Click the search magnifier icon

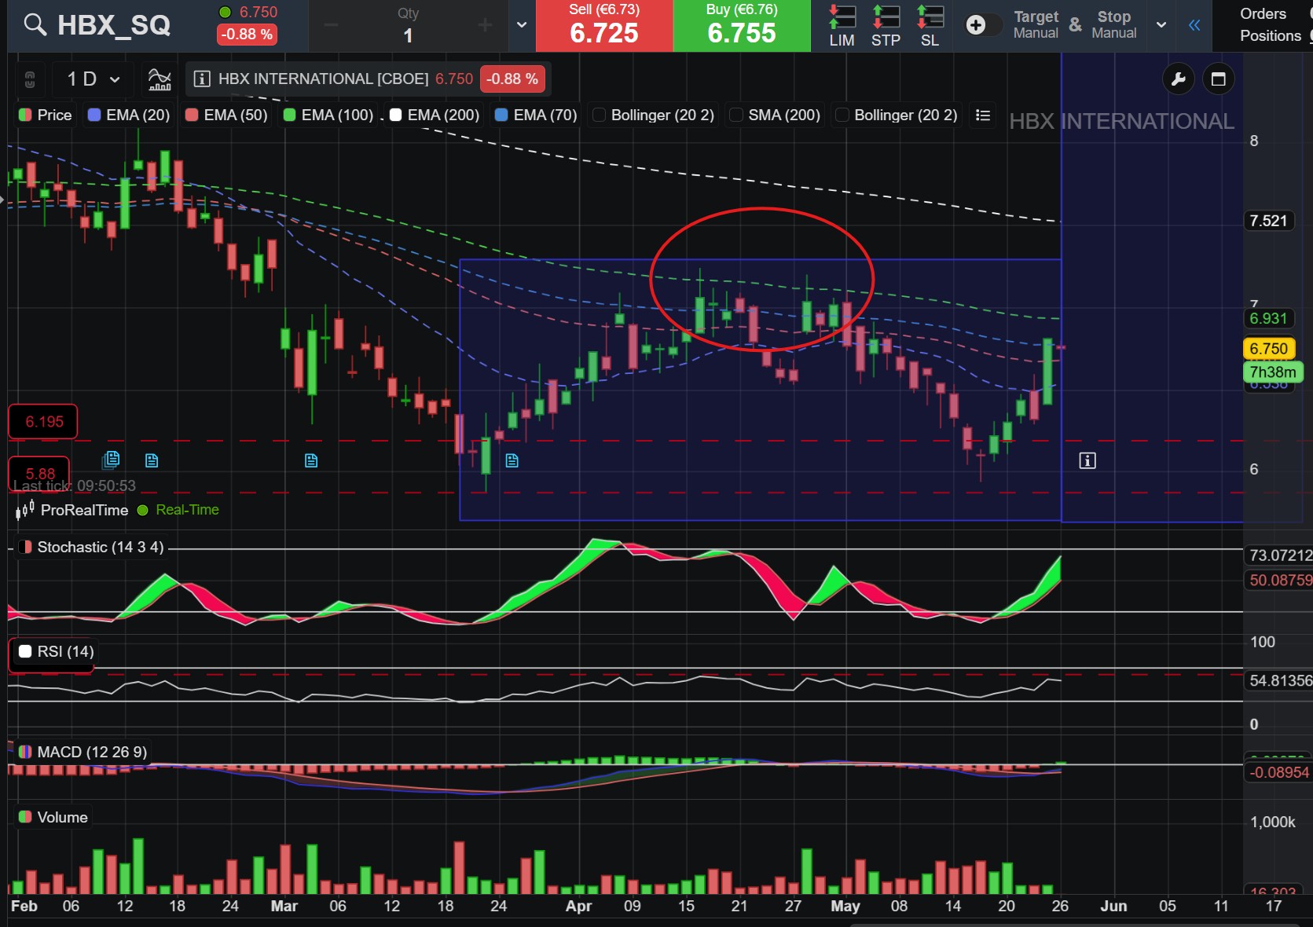35,25
